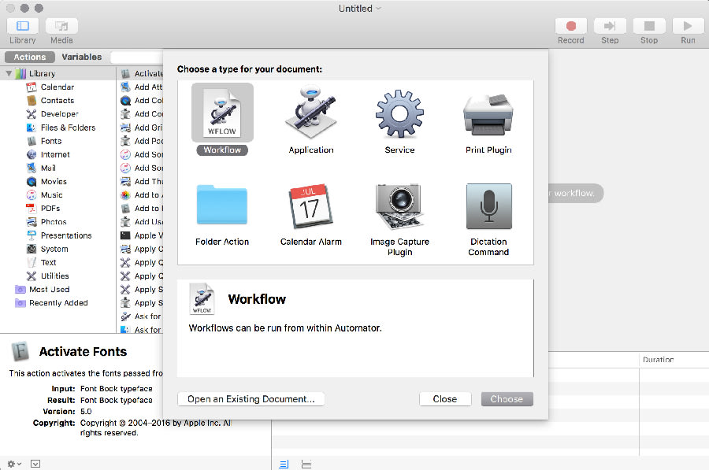Open the Media browser toolbar button
This screenshot has height=470, width=709.
click(x=61, y=26)
